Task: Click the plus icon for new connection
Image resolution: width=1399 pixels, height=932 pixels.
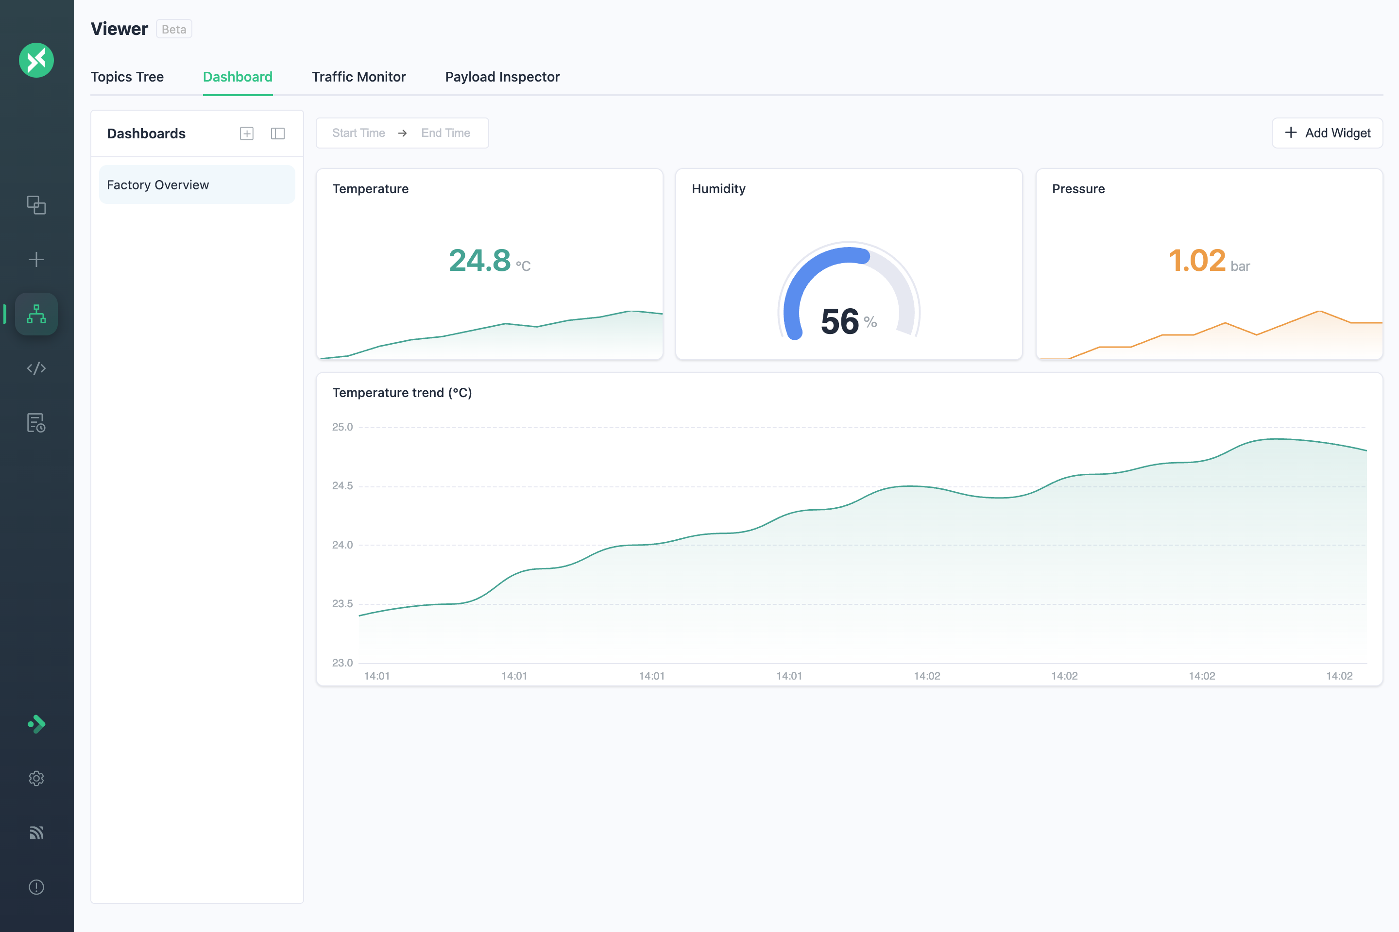Action: coord(36,259)
